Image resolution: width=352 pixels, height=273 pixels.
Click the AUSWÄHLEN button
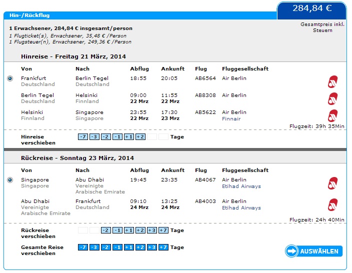click(x=314, y=251)
